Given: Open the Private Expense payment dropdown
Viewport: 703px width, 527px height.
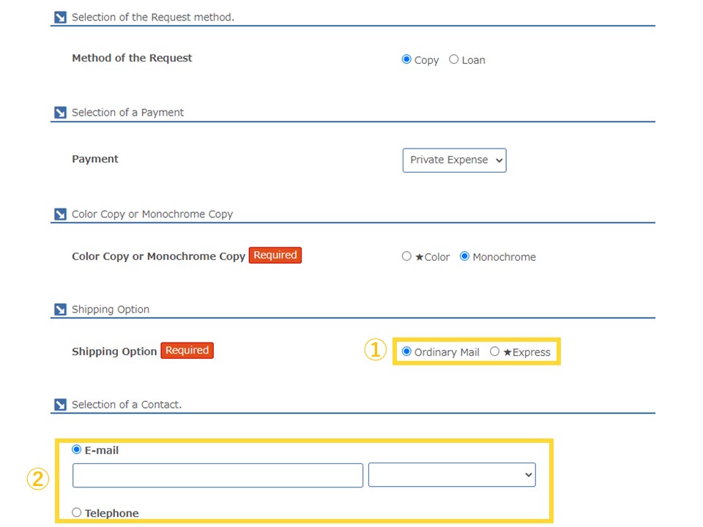Looking at the screenshot, I should (455, 160).
